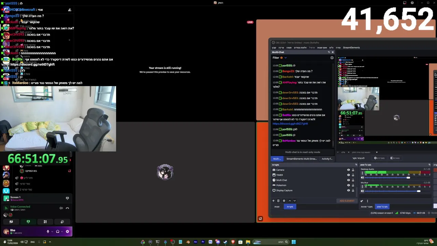Open source מאפיינים properties button
This screenshot has width=437, height=246.
coord(379,158)
